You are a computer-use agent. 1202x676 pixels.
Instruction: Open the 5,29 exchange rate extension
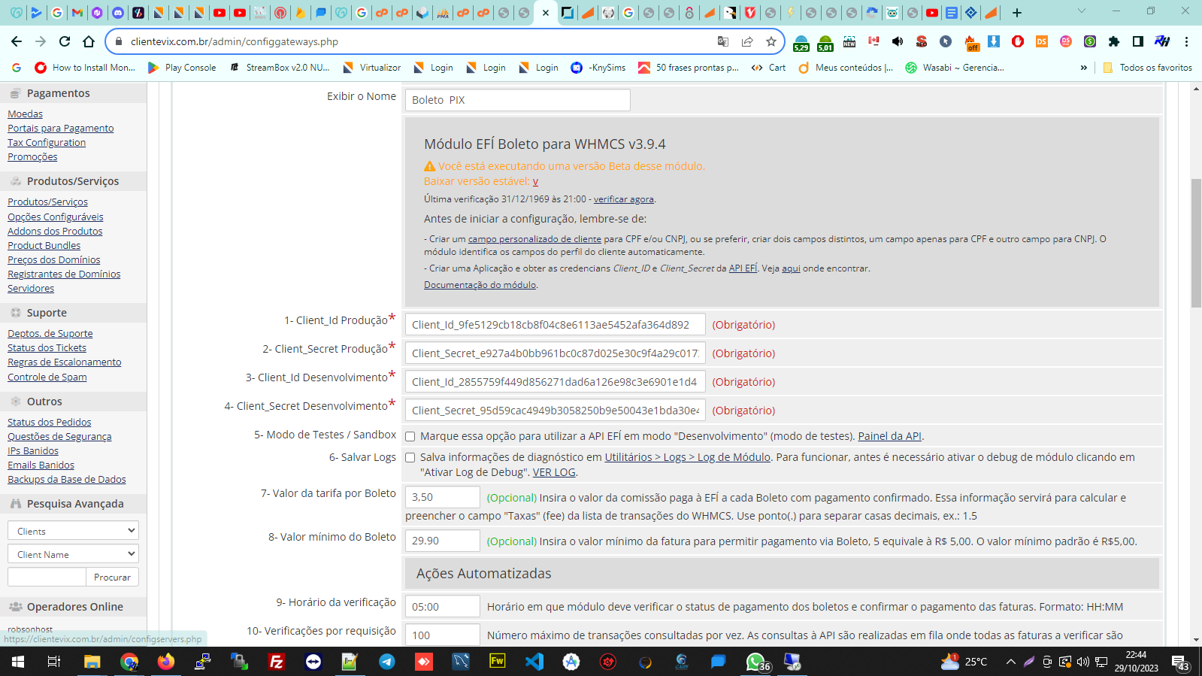coord(801,43)
